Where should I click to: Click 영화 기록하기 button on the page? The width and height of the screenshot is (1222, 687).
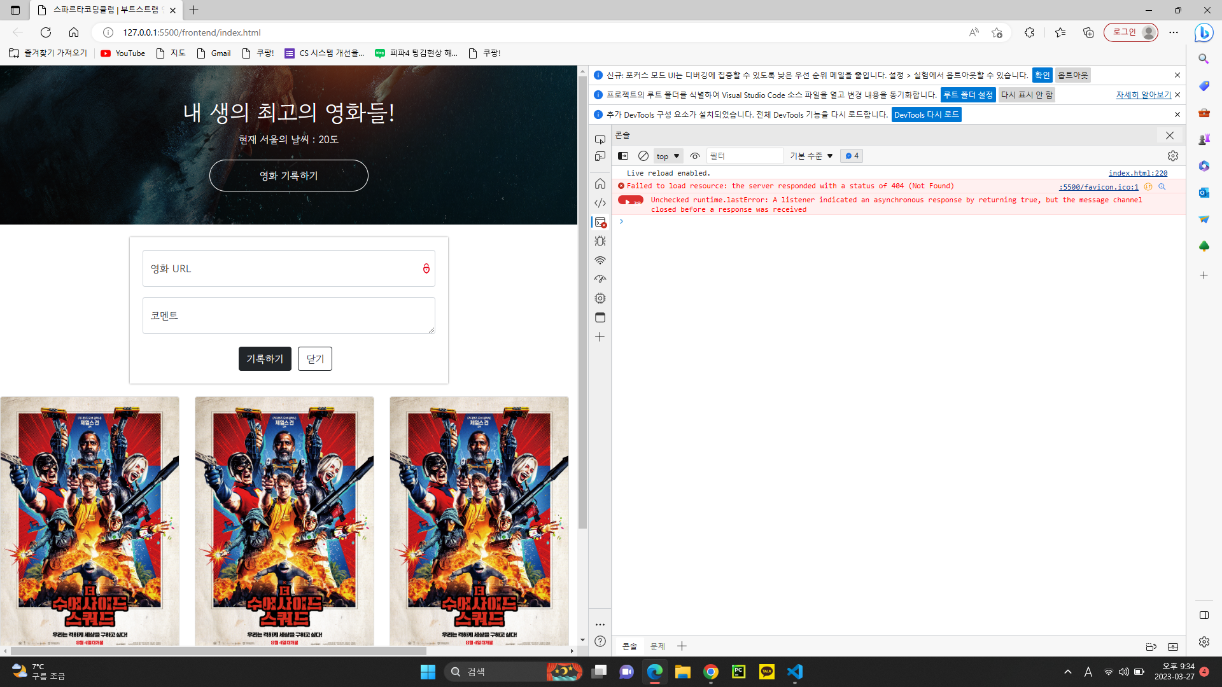[x=288, y=176]
